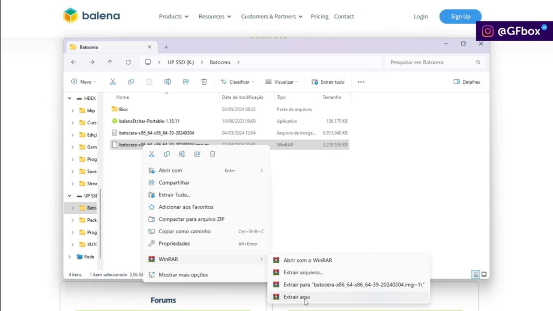Go back with the Explorer back arrow
The image size is (553, 311).
tap(73, 62)
